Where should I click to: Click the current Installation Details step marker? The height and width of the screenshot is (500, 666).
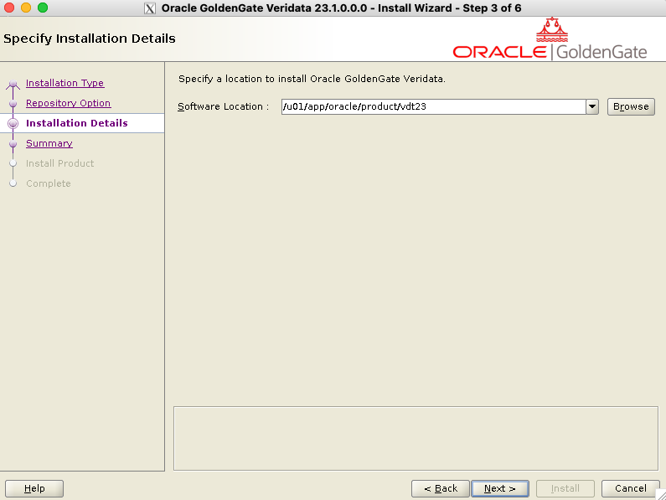click(x=13, y=124)
